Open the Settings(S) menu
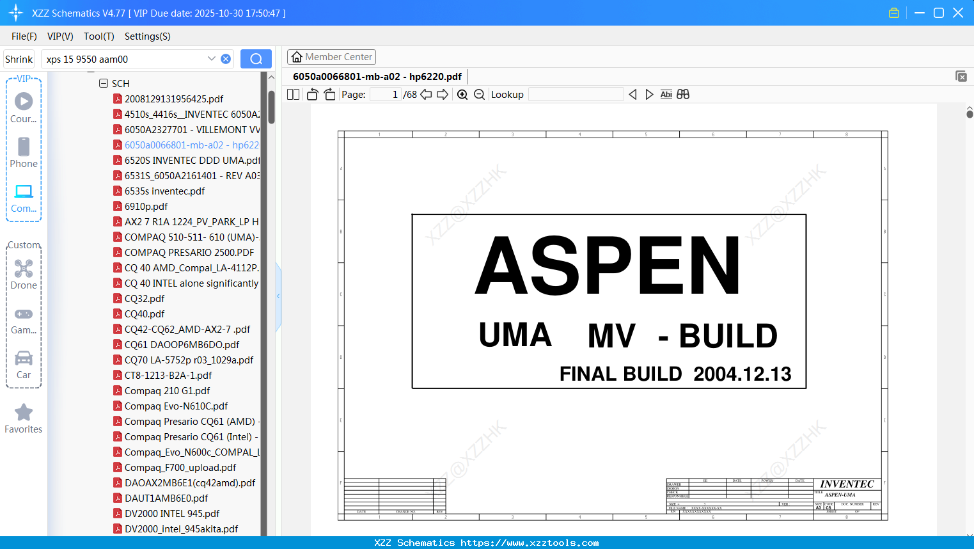 (x=148, y=36)
